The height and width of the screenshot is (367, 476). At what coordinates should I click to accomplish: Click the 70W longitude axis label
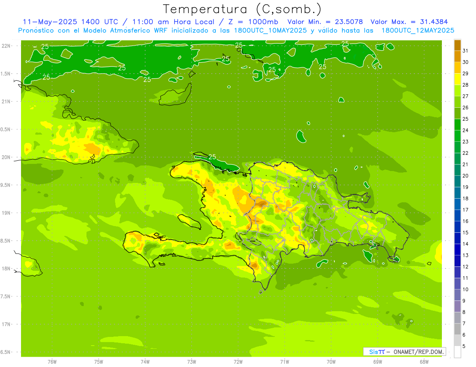tap(331, 362)
